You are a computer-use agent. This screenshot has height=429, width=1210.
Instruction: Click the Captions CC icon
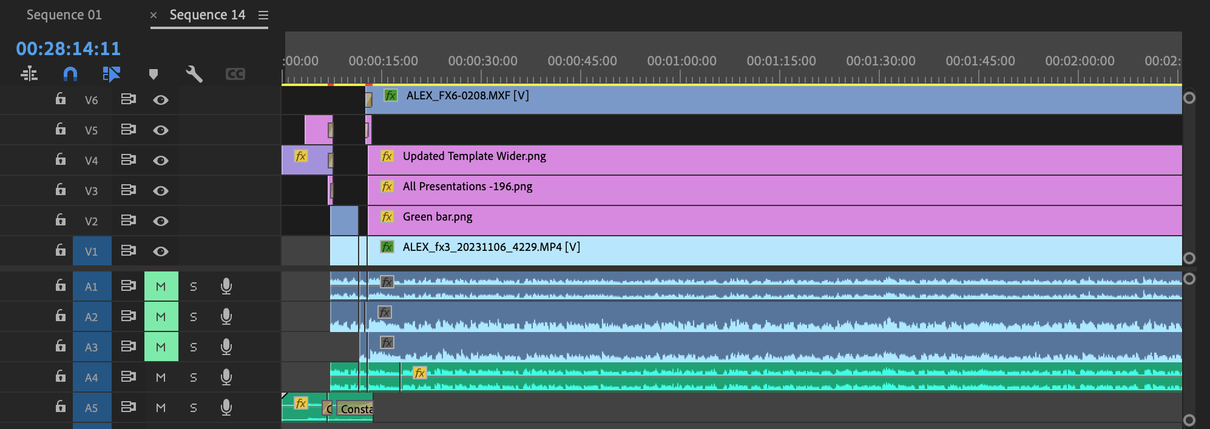(235, 74)
